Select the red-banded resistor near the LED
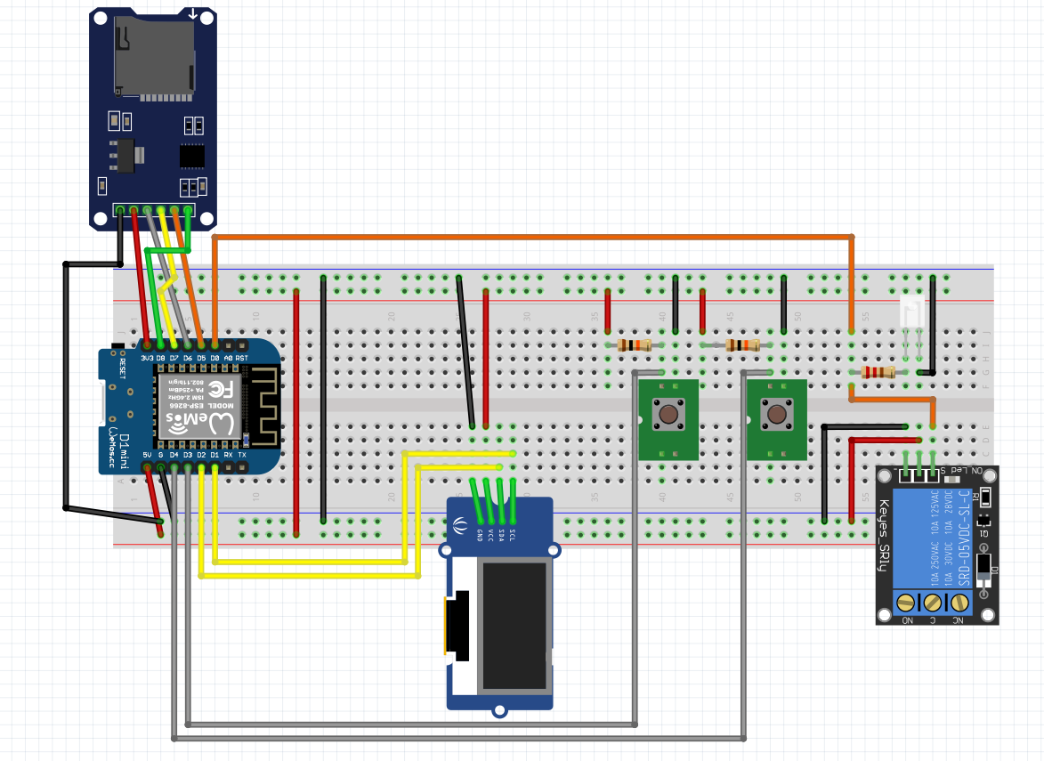 point(878,372)
